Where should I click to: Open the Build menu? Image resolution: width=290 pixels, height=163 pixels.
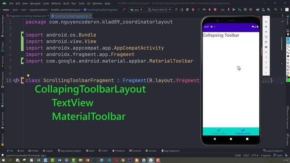click(66, 3)
